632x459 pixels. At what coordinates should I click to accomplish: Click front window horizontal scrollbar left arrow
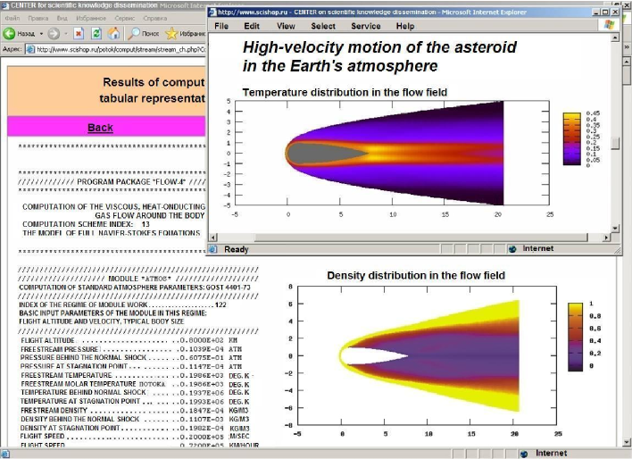point(213,238)
